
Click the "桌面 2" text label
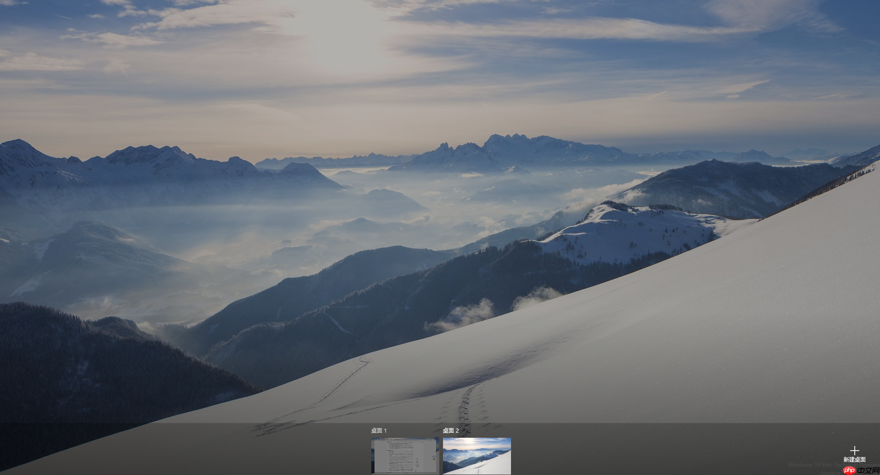tap(450, 431)
